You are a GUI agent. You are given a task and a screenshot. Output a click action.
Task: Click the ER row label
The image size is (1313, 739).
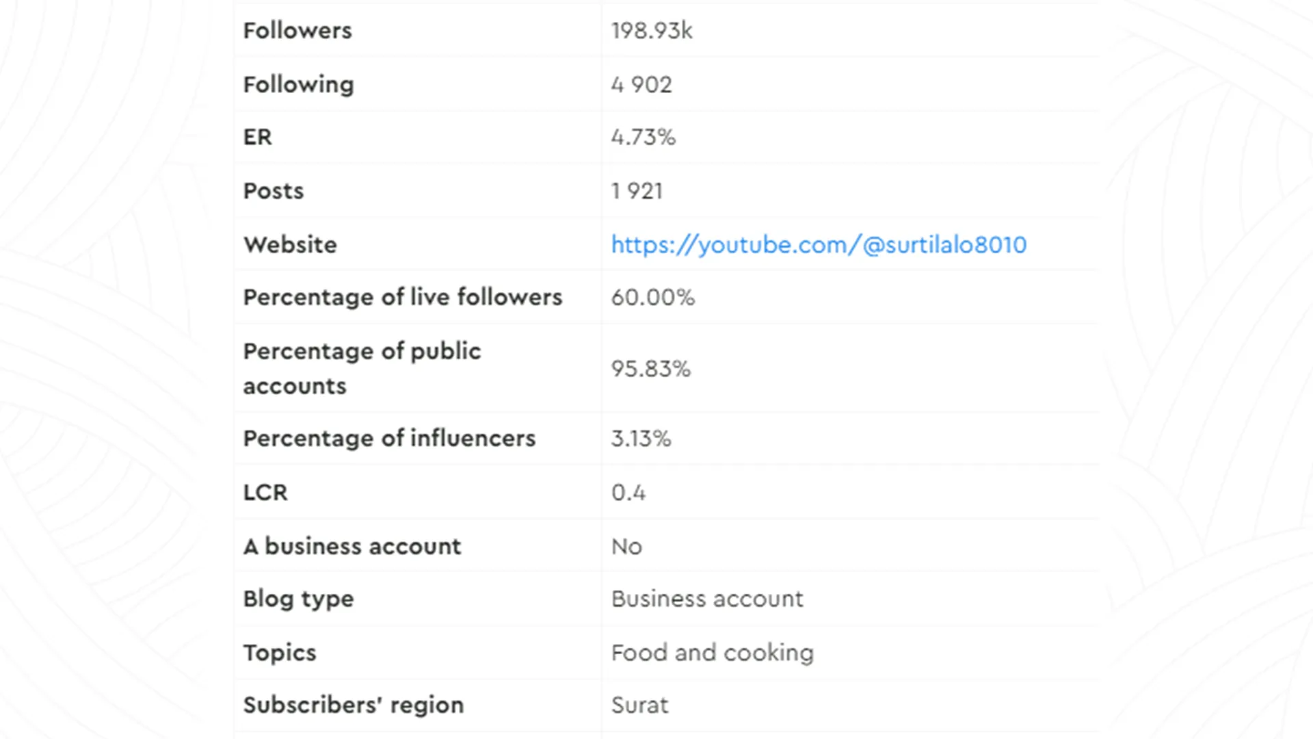(258, 138)
